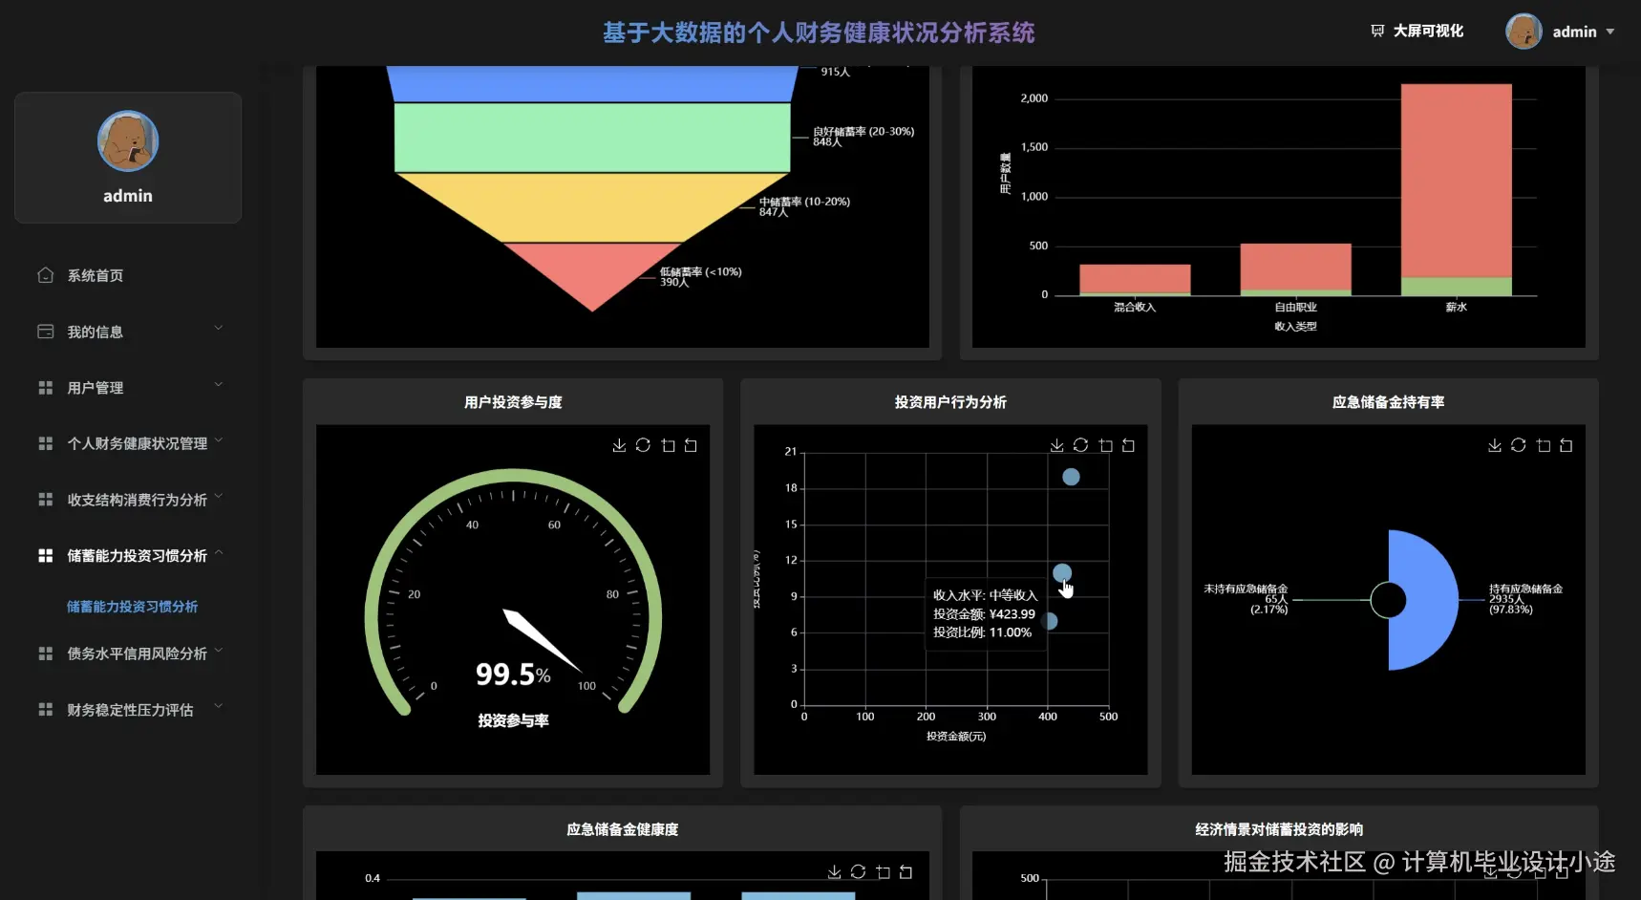
Task: Click the scatter point showing 投资金额 ¥423.99
Action: coord(1062,572)
